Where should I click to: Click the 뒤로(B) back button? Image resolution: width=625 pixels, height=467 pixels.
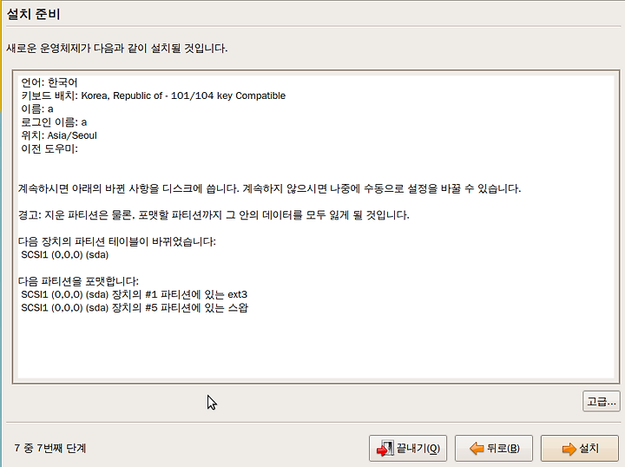[x=494, y=449]
